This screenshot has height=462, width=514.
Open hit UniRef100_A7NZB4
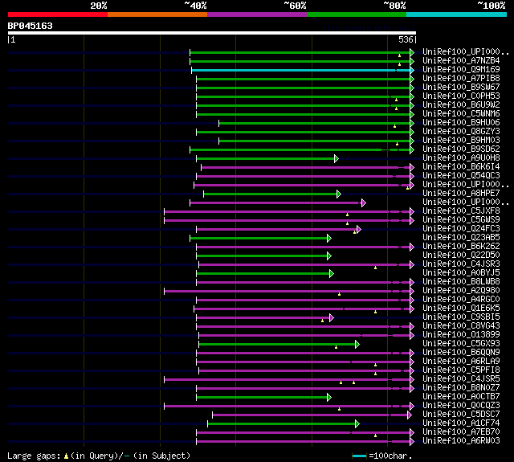pos(461,60)
